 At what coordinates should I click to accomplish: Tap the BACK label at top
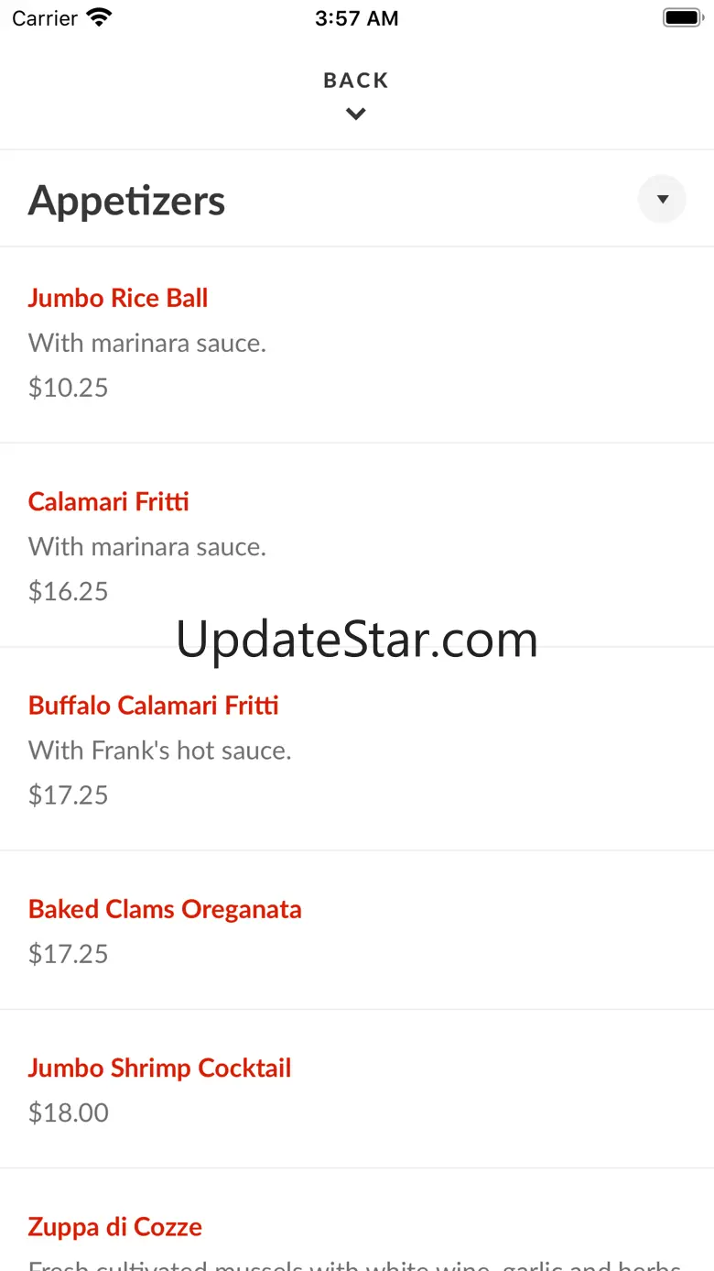point(356,81)
